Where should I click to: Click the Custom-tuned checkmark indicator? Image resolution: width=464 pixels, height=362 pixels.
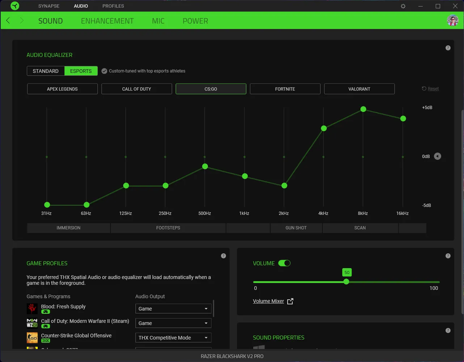click(104, 71)
